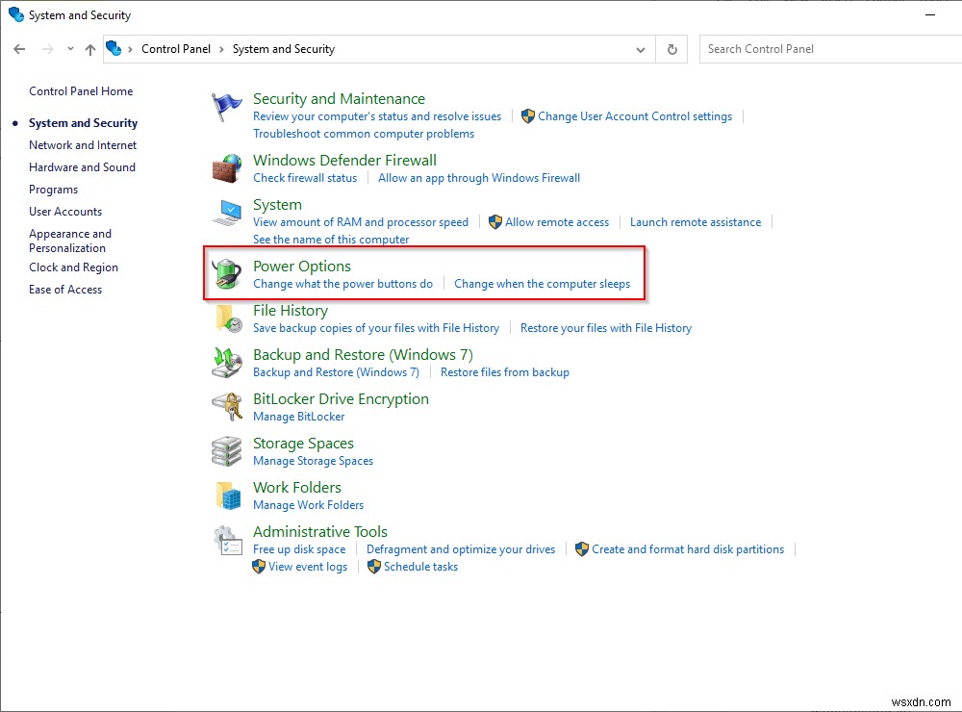Click shield icon beside Change User Account Control
The height and width of the screenshot is (712, 962).
tap(527, 116)
